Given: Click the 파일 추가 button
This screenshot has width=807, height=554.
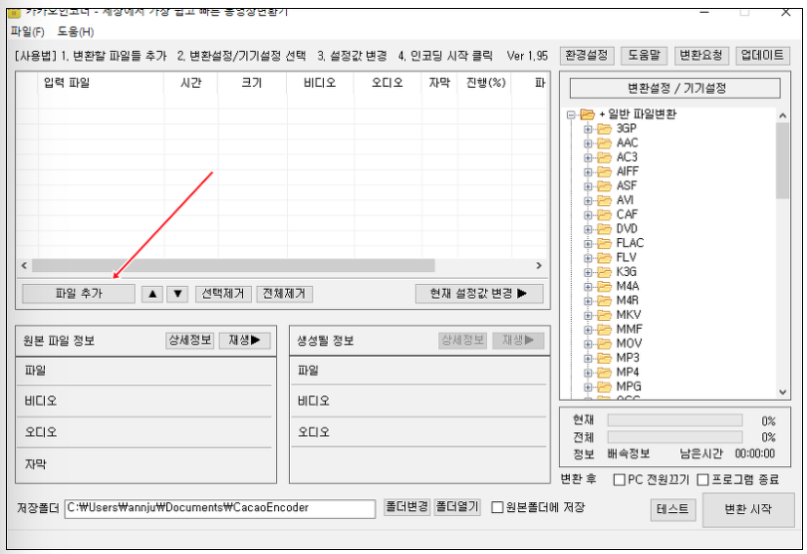Looking at the screenshot, I should point(79,294).
